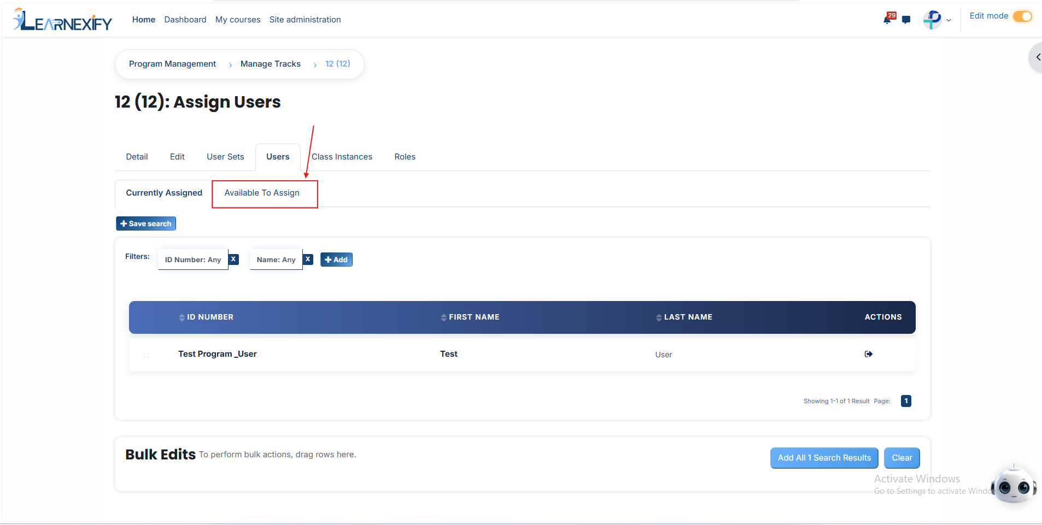Open the notifications bell icon
The width and height of the screenshot is (1042, 525).
tap(887, 20)
